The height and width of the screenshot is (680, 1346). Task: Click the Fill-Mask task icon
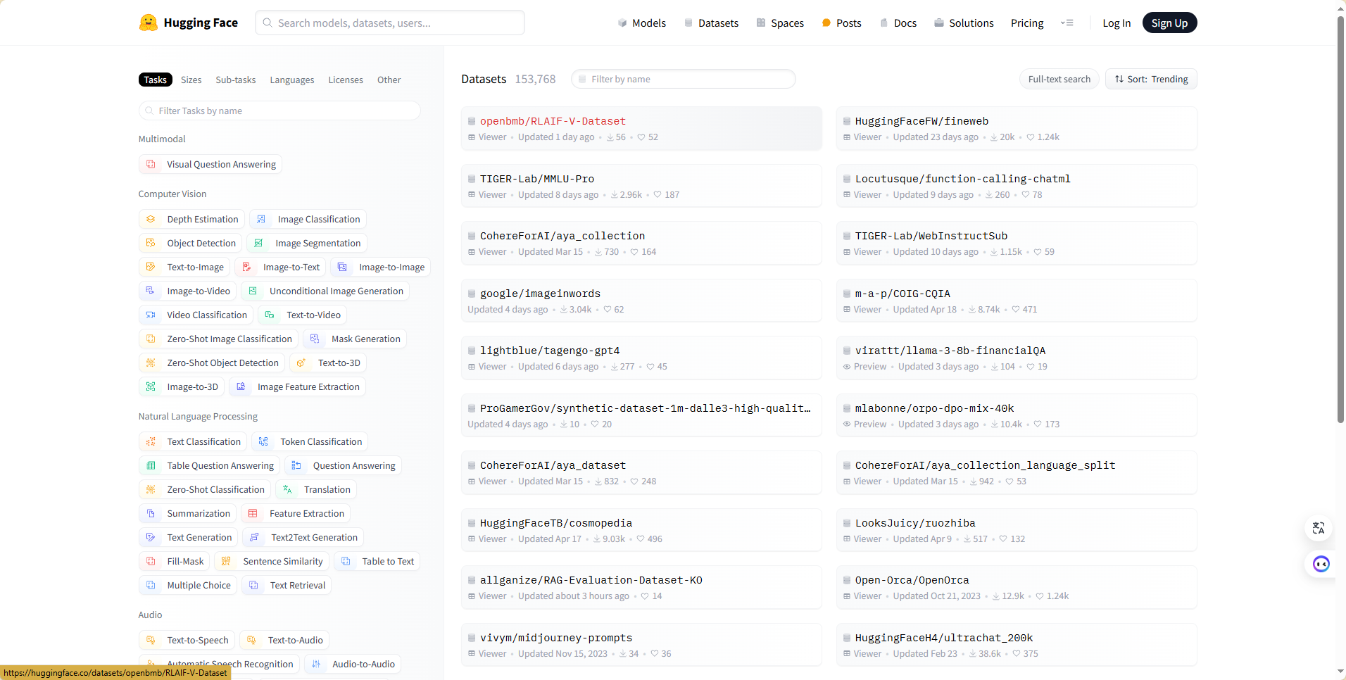[x=151, y=562]
